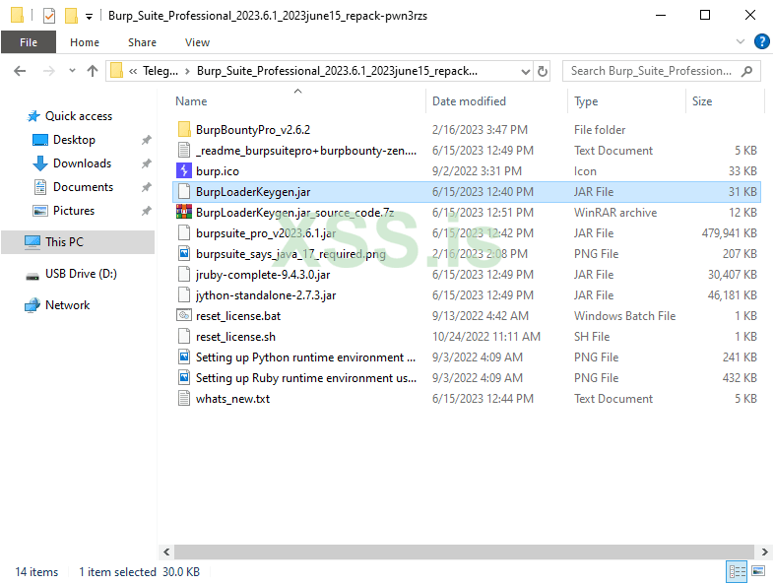Screen dimensions: 774x584
Task: Click Windows Batch File type cell
Action: point(624,316)
